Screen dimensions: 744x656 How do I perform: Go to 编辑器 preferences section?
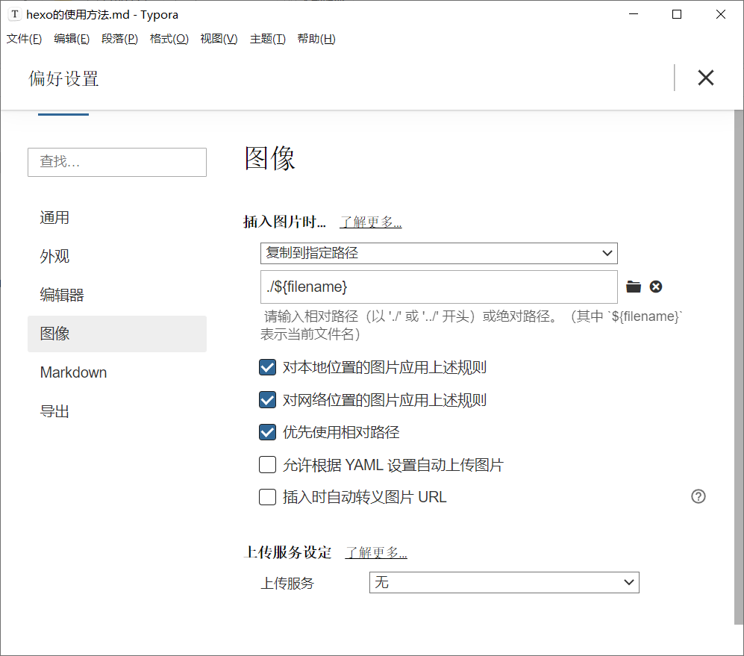point(117,296)
